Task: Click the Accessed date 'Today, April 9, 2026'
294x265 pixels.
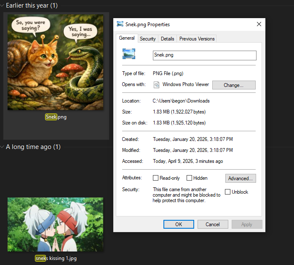Action: [x=173, y=161]
